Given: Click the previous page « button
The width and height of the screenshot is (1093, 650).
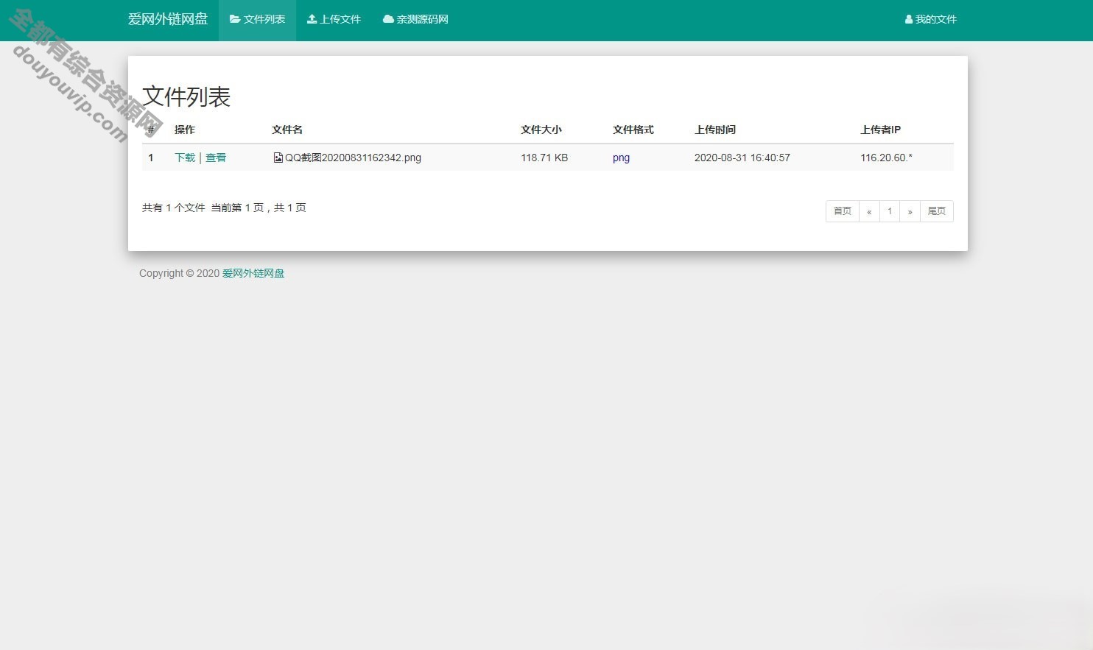Looking at the screenshot, I should (869, 211).
